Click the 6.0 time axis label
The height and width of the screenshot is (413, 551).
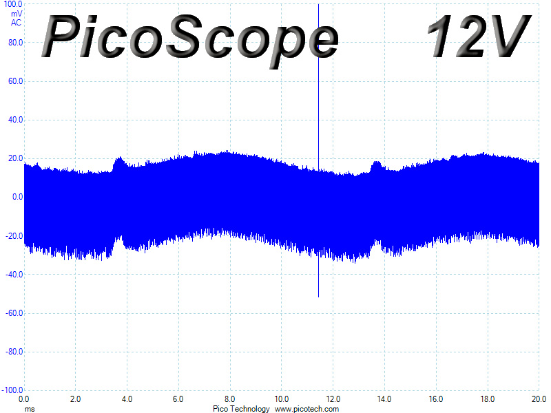[178, 399]
